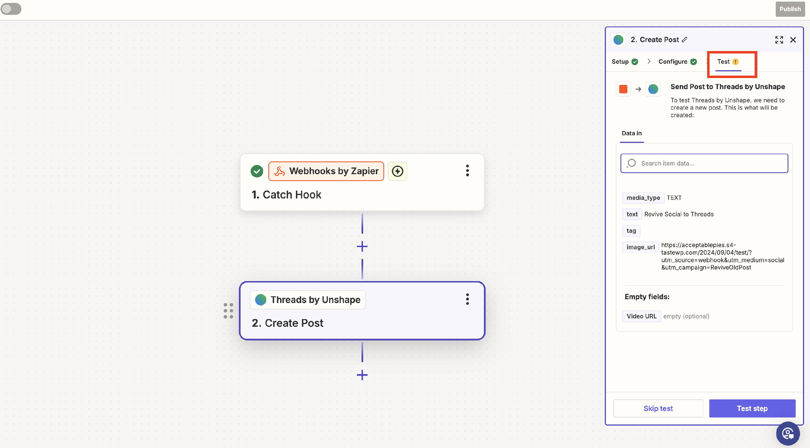The height and width of the screenshot is (448, 810).
Task: Switch to the Configure tab
Action: [677, 62]
